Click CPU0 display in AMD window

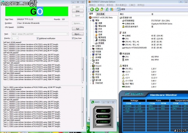(x=103, y=111)
